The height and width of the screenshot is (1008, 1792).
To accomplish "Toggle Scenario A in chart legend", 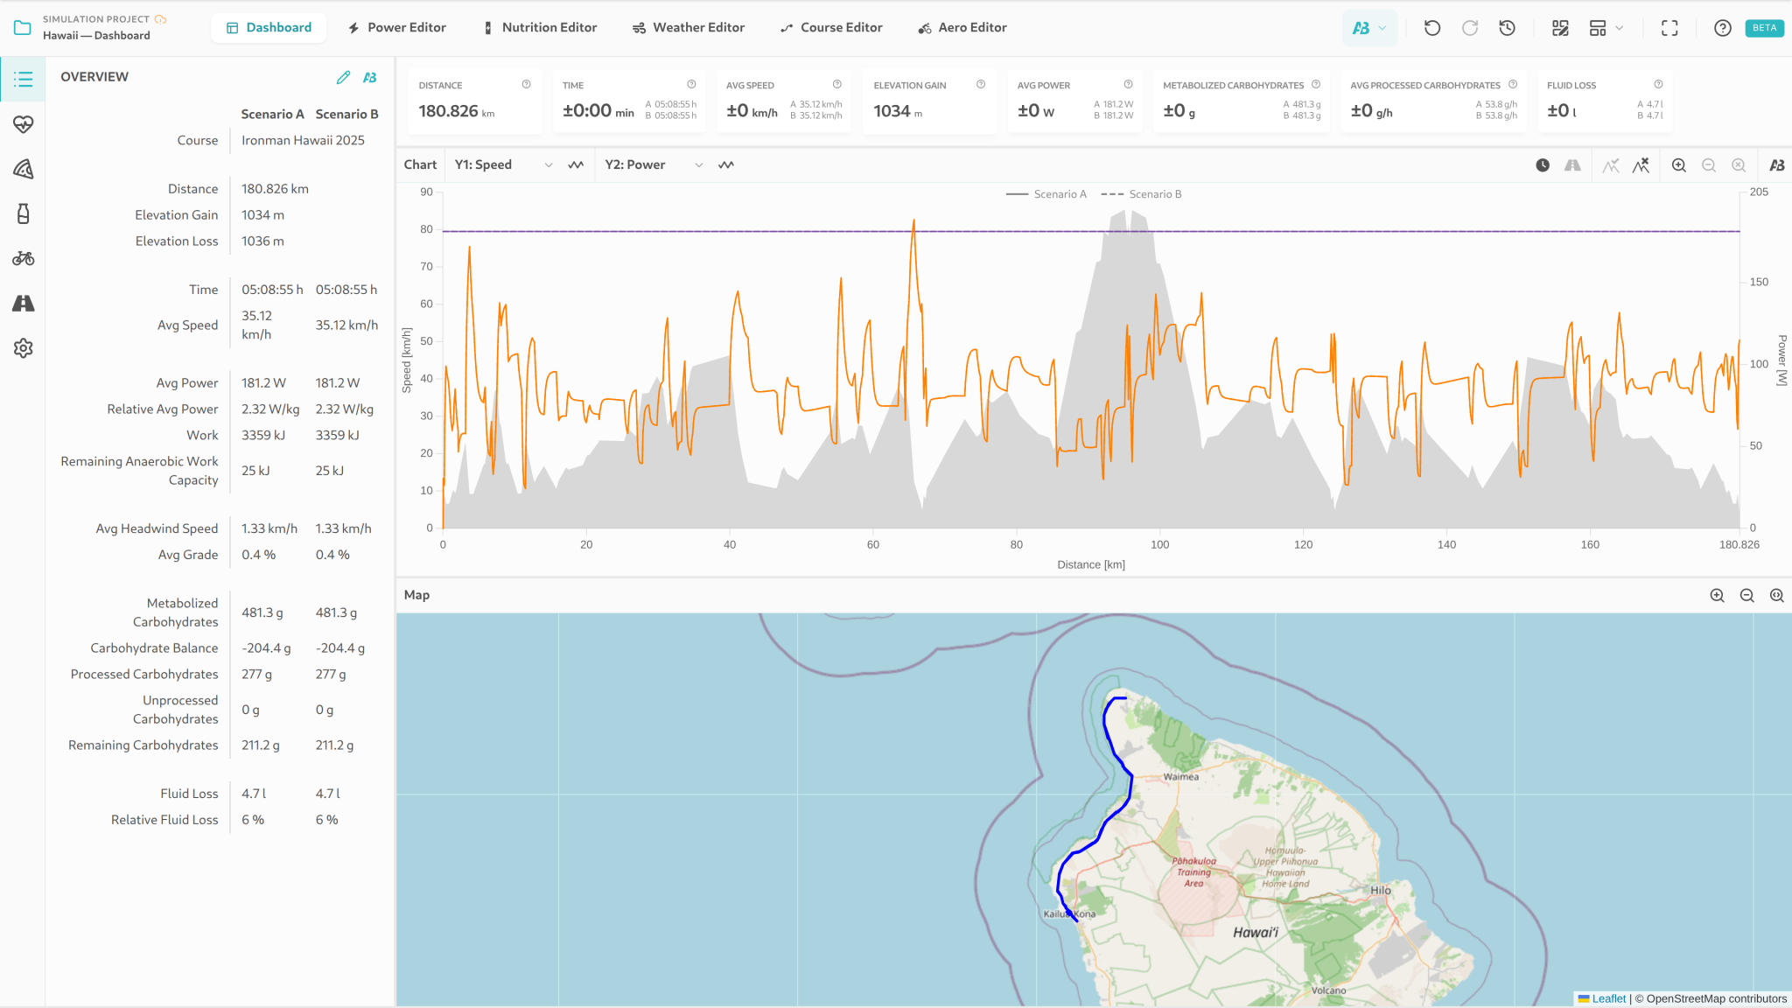I will click(x=1046, y=194).
